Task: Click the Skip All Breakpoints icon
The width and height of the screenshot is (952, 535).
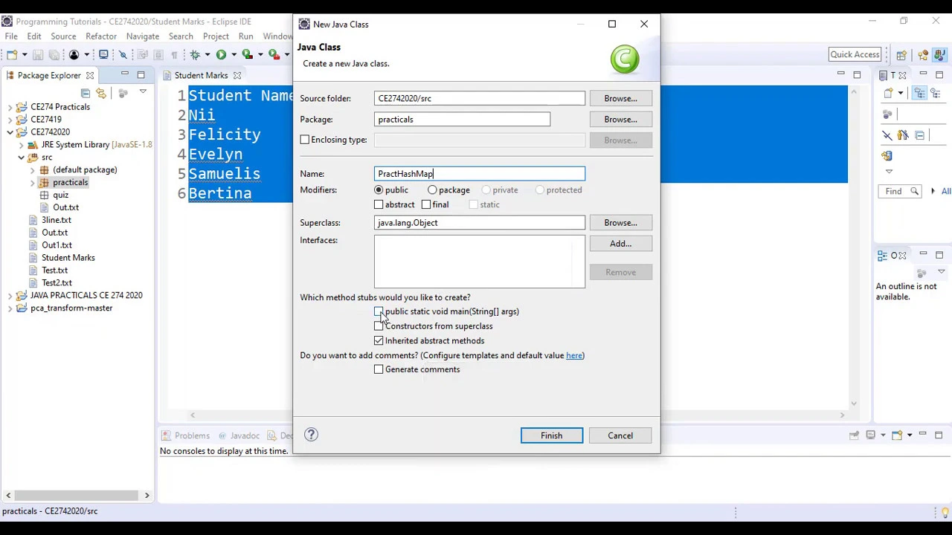Action: point(123,54)
